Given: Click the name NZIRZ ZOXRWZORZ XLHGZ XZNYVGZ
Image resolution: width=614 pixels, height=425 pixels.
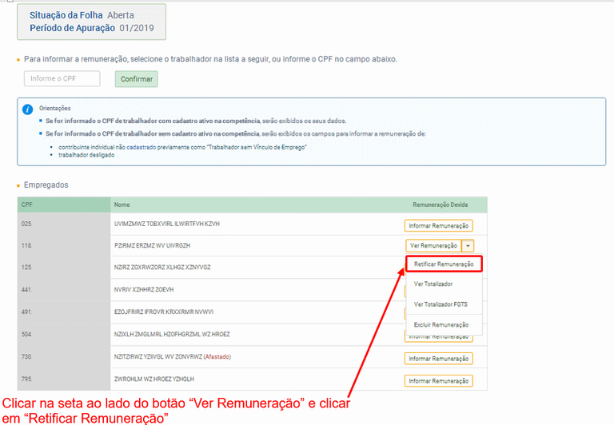Looking at the screenshot, I should point(162,268).
